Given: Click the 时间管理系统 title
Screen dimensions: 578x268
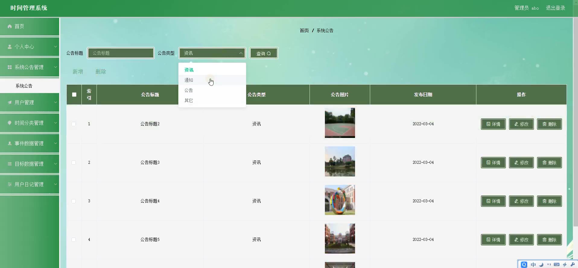Looking at the screenshot, I should pyautogui.click(x=29, y=8).
